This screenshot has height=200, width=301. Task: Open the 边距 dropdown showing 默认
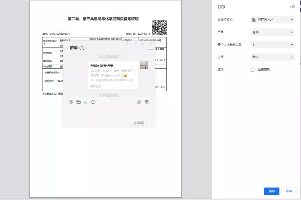click(x=273, y=57)
